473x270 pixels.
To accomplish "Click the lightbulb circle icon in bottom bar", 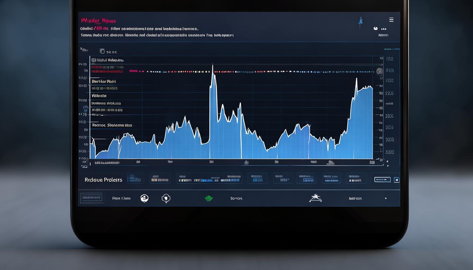I will coord(166,198).
